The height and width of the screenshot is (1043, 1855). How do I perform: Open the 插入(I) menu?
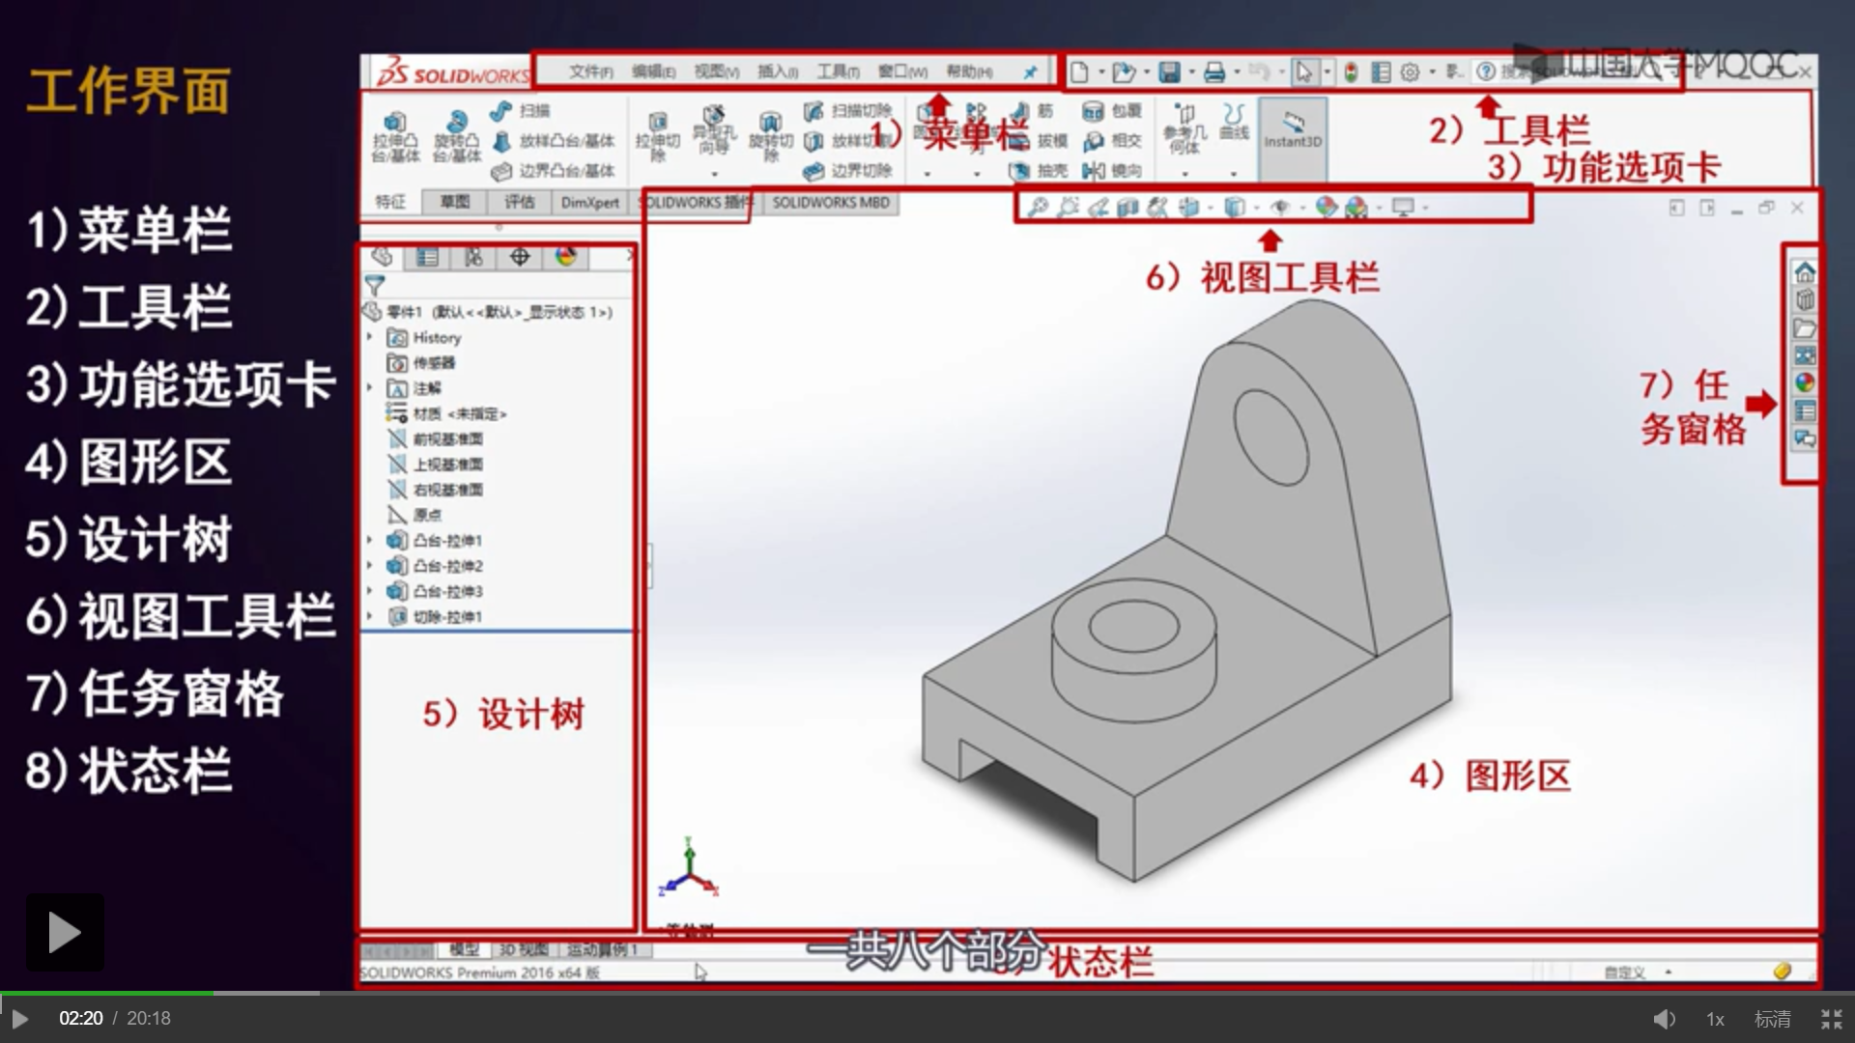776,70
